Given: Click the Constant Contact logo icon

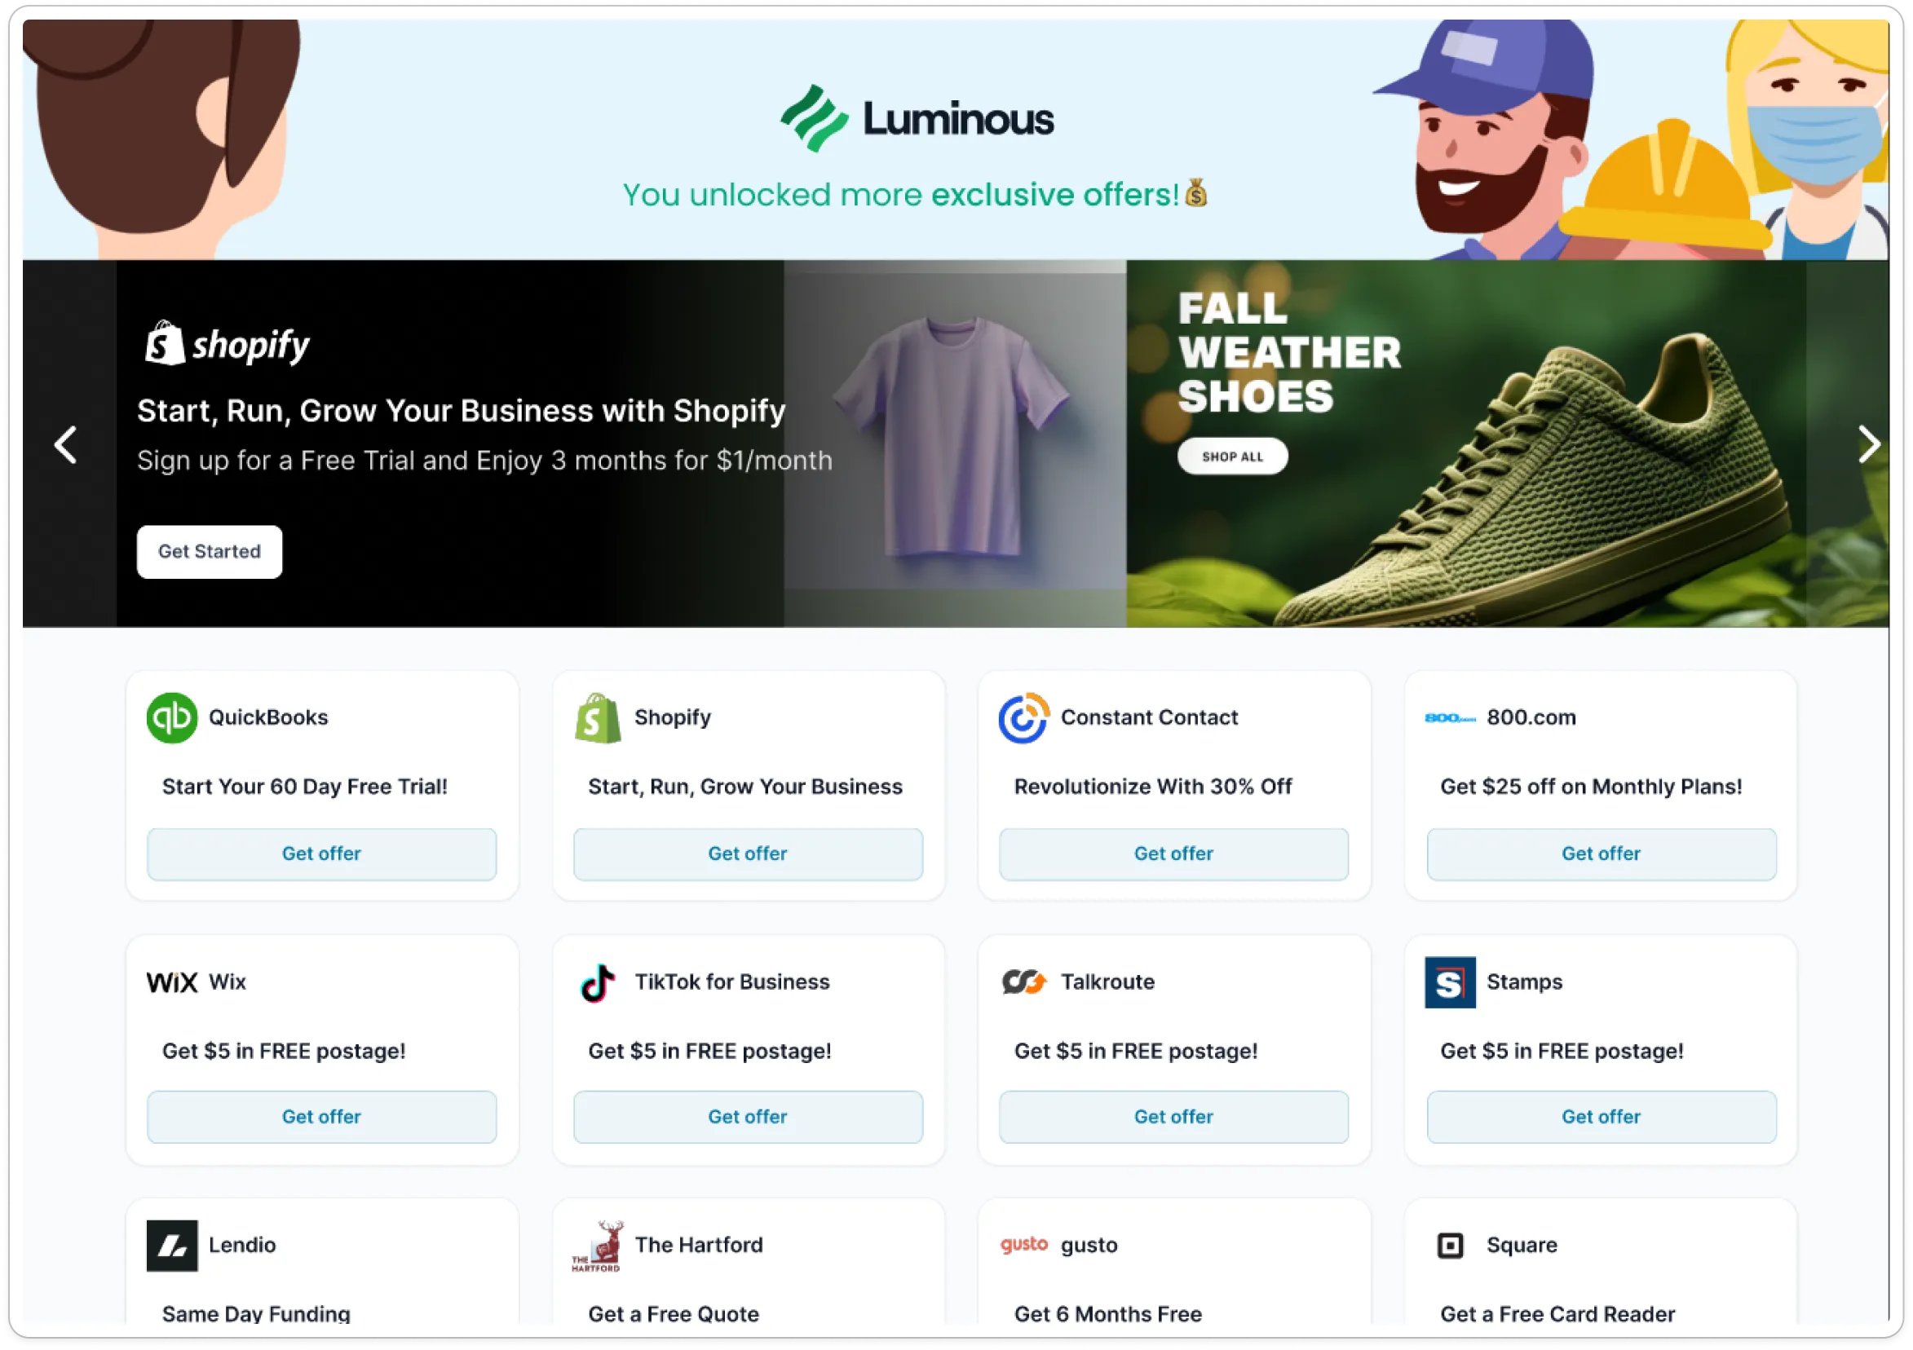Looking at the screenshot, I should 1024,718.
